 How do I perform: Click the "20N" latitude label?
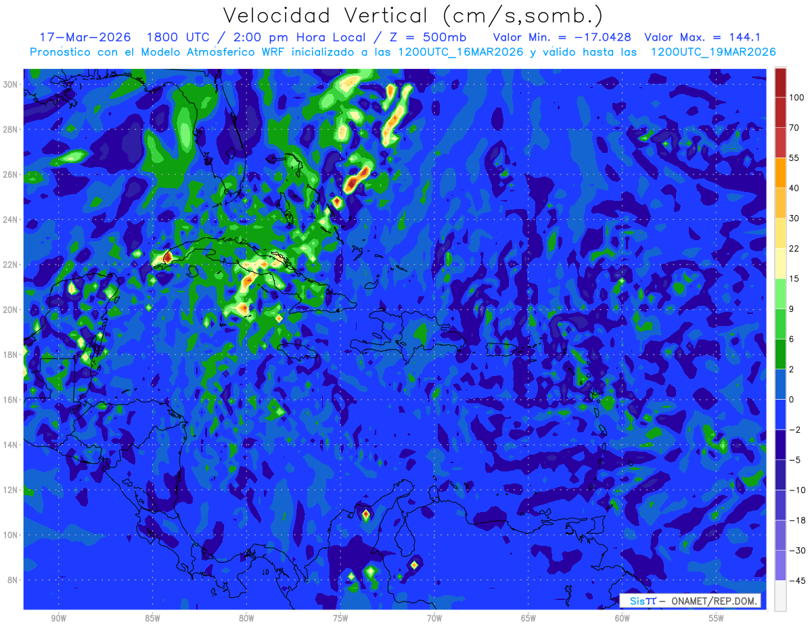coord(12,310)
